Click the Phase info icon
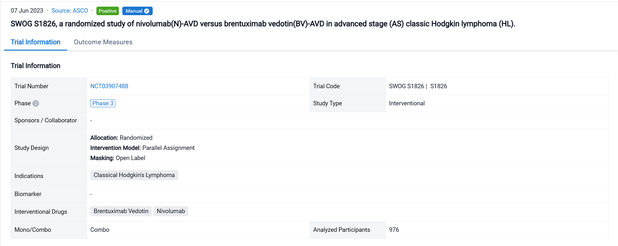Image resolution: width=618 pixels, height=246 pixels. pyautogui.click(x=36, y=103)
